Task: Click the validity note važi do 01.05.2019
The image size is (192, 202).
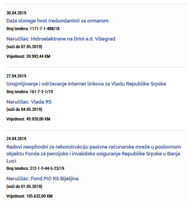Action: tap(24, 186)
